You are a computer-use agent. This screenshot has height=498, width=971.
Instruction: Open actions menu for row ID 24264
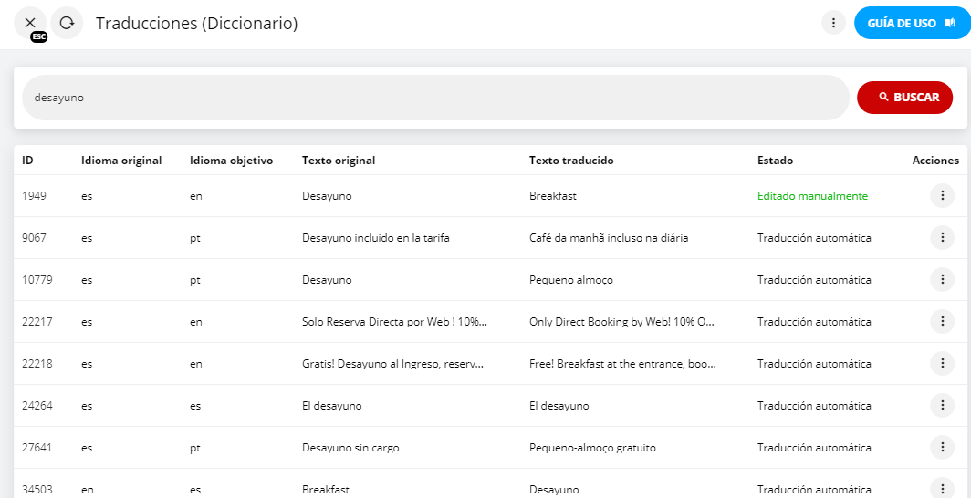coord(941,406)
